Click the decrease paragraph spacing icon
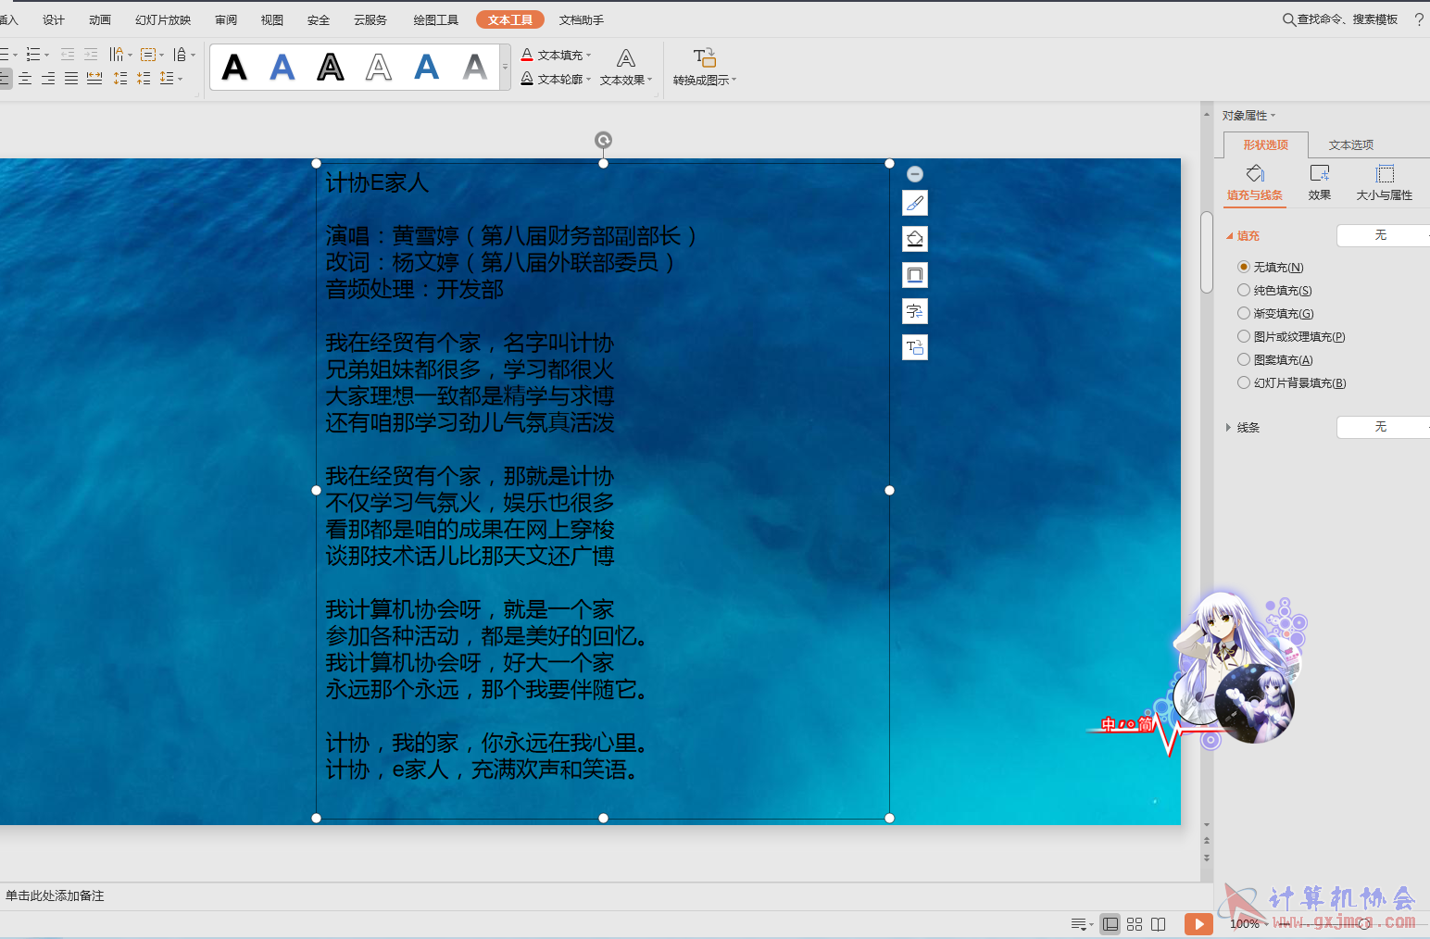Image resolution: width=1430 pixels, height=939 pixels. [144, 79]
